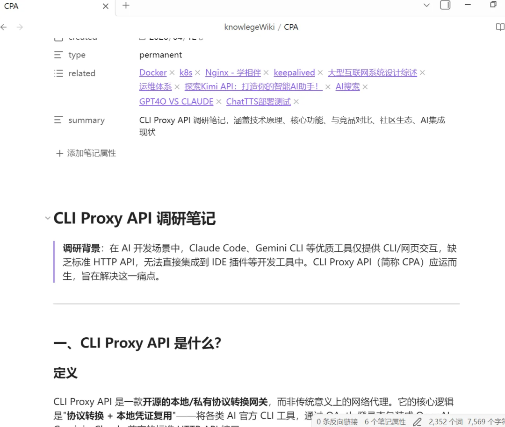Open a new tab with plus icon
This screenshot has width=505, height=427.
(x=126, y=5)
